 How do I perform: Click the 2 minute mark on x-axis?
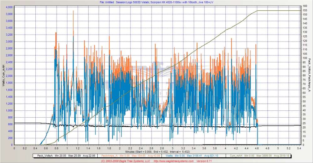pos(120,148)
